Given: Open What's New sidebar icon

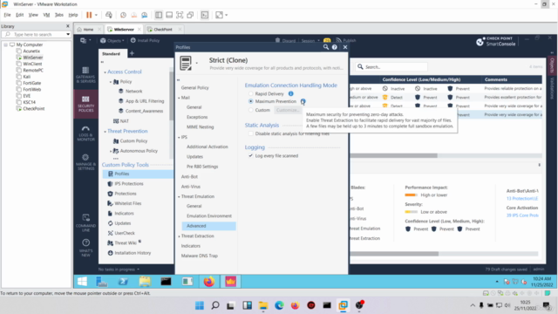Looking at the screenshot, I should 85,248.
